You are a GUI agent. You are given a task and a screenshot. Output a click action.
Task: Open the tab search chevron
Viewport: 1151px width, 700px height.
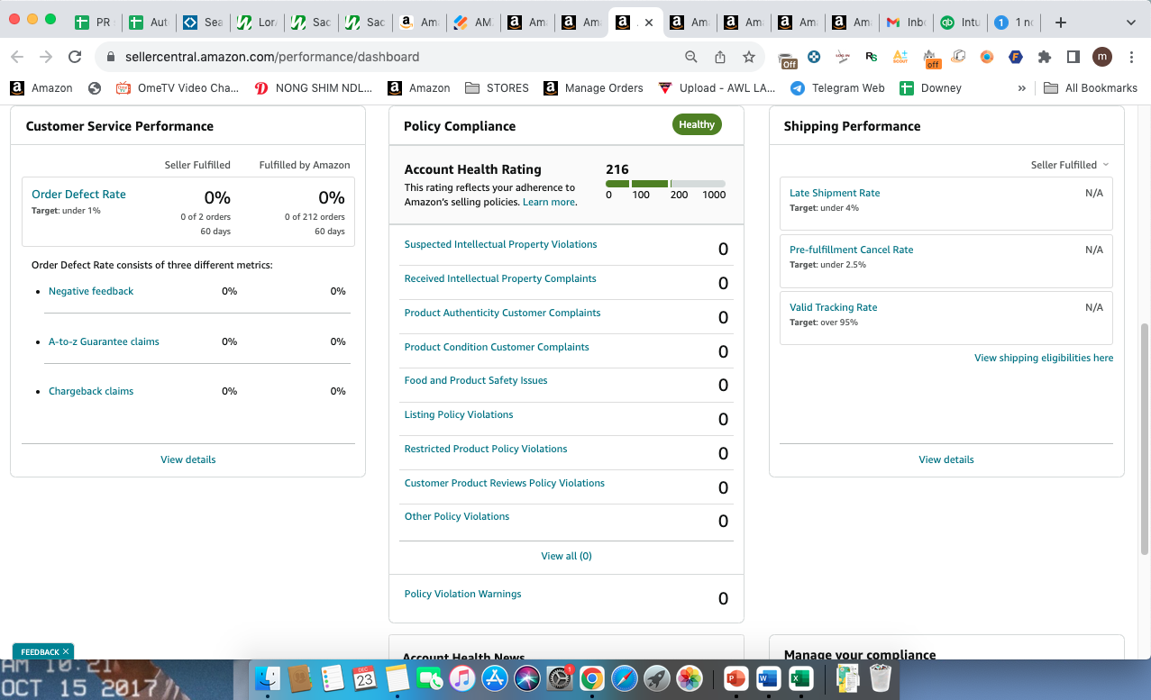(1131, 23)
